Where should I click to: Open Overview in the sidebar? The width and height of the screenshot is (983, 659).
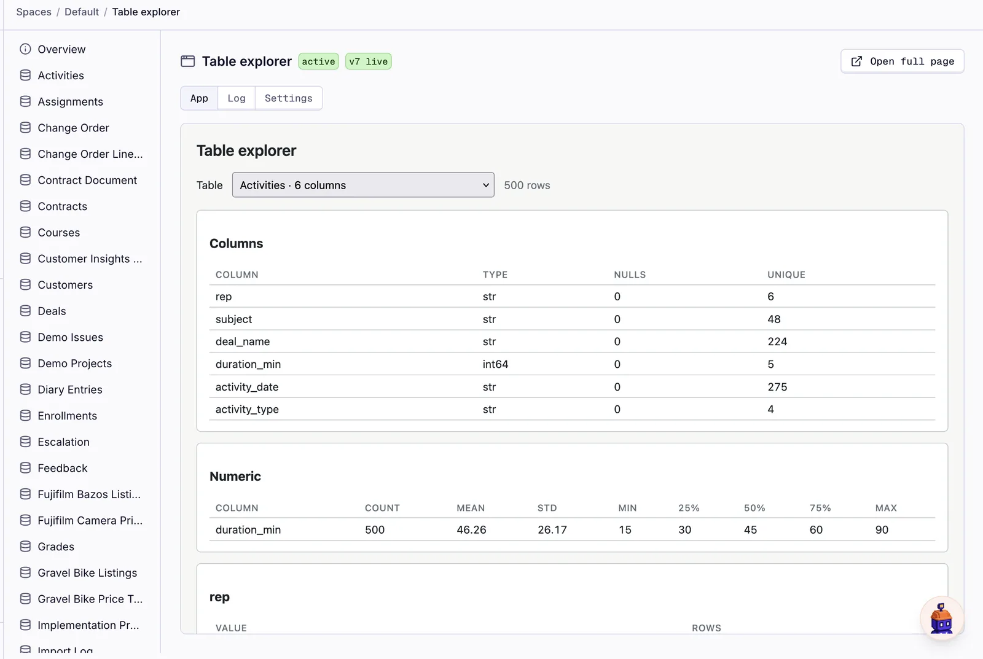[x=61, y=49]
